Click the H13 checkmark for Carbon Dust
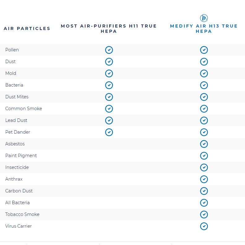The height and width of the screenshot is (245, 245). (x=204, y=191)
